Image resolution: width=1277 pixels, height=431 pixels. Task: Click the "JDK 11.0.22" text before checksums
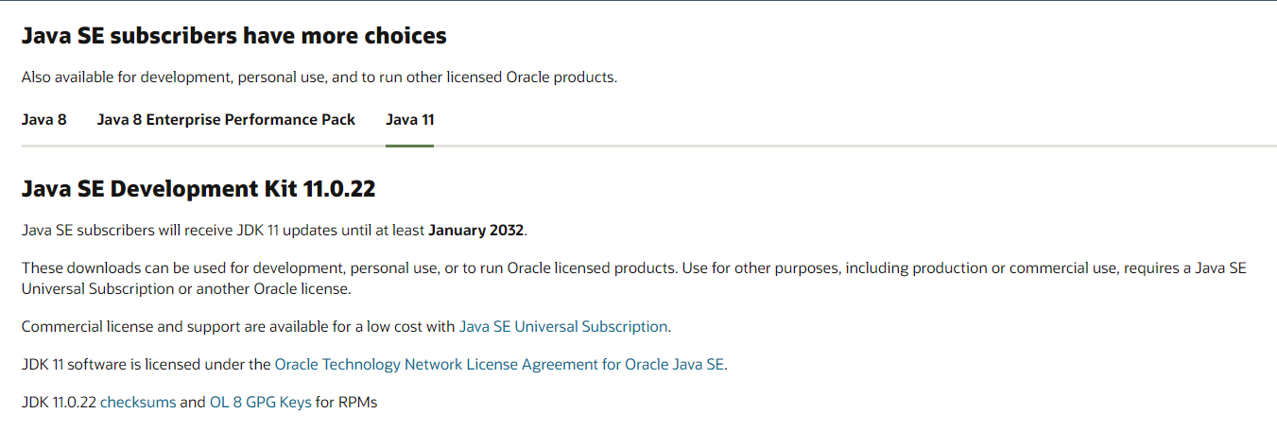tap(59, 403)
